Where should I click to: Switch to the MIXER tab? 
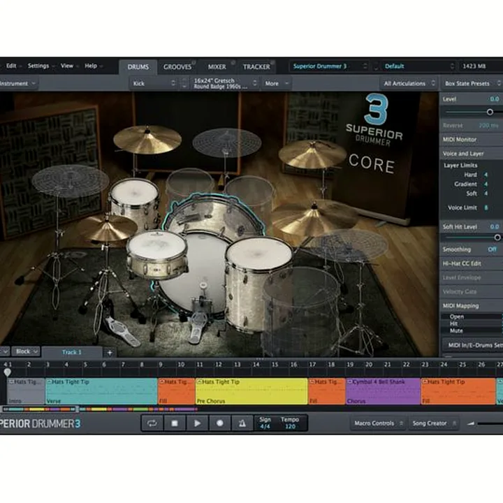217,67
